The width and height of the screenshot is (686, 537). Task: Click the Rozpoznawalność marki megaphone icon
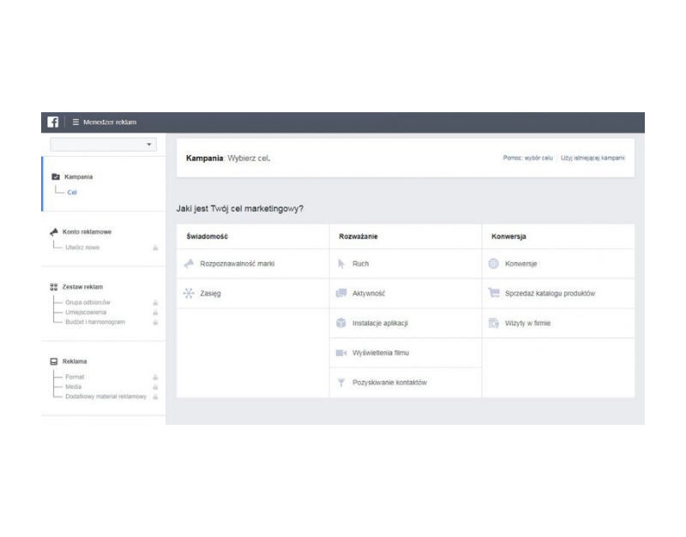pos(189,264)
